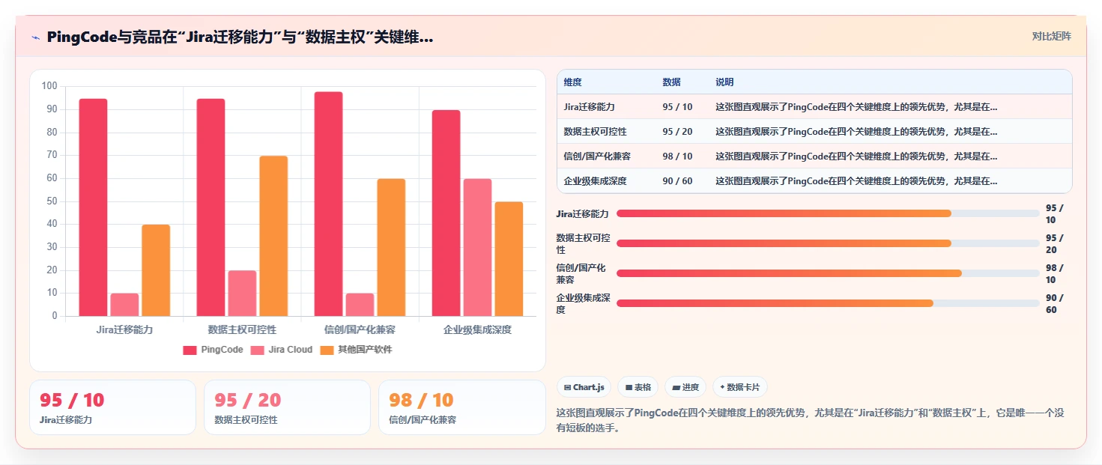Select the 数据主权可控性 table cell

[x=595, y=132]
